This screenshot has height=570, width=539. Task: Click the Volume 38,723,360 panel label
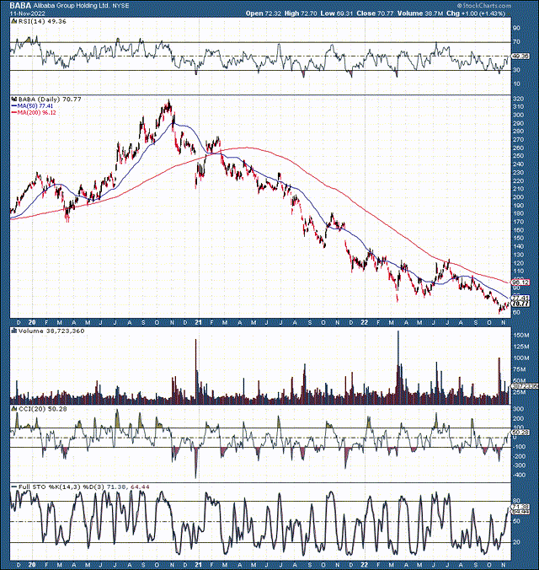click(x=51, y=331)
